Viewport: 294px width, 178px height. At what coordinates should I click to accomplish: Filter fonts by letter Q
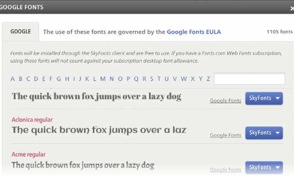(x=136, y=79)
